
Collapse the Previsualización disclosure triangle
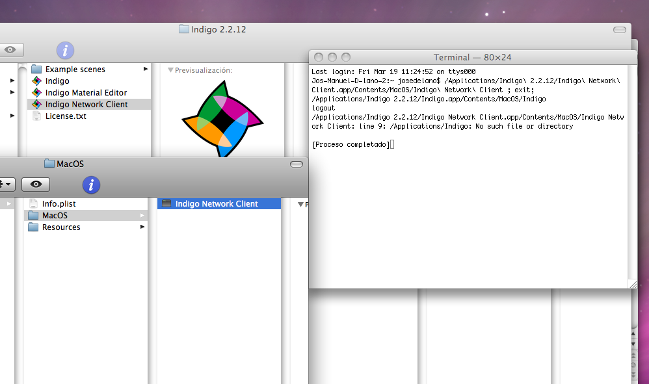(x=170, y=70)
